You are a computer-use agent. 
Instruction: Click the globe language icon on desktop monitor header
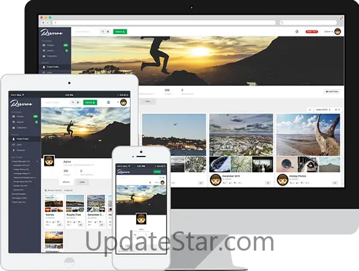(x=296, y=32)
